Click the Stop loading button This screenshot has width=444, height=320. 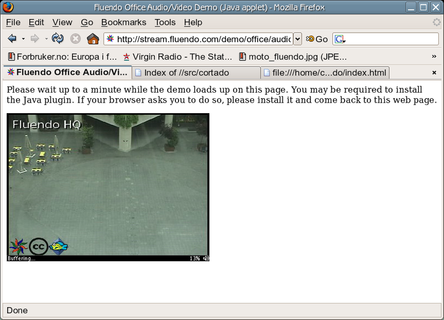75,38
